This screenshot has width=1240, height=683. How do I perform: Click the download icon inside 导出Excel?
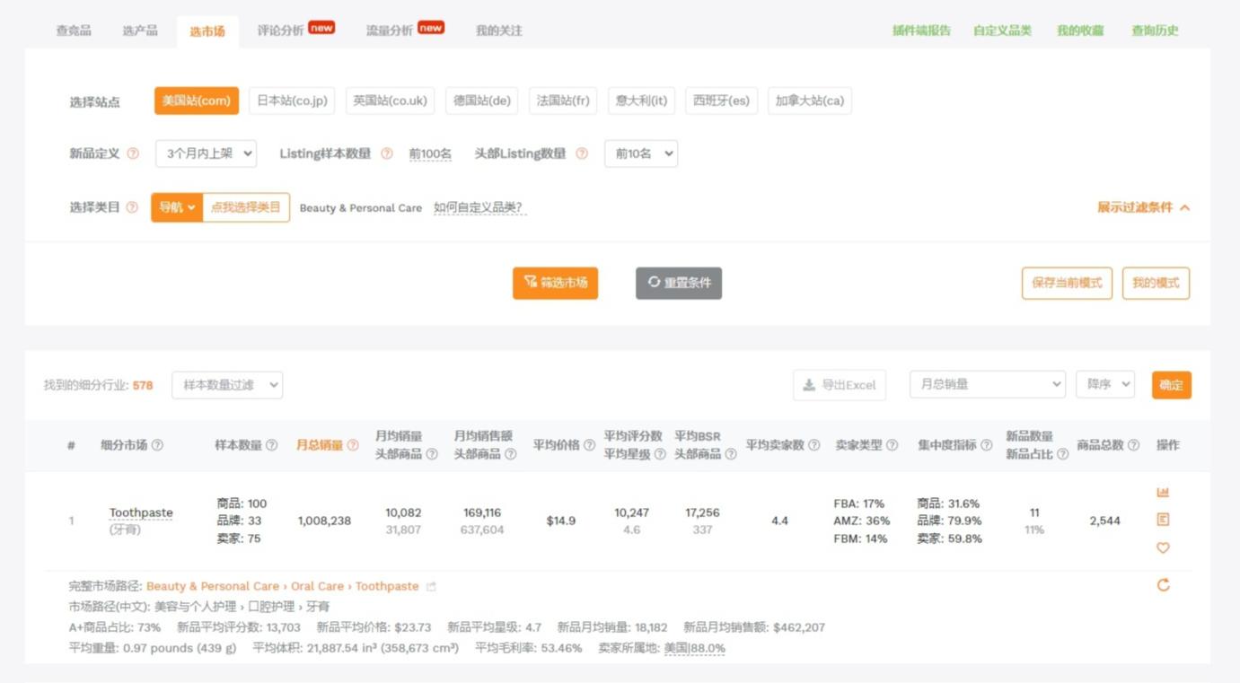point(809,385)
